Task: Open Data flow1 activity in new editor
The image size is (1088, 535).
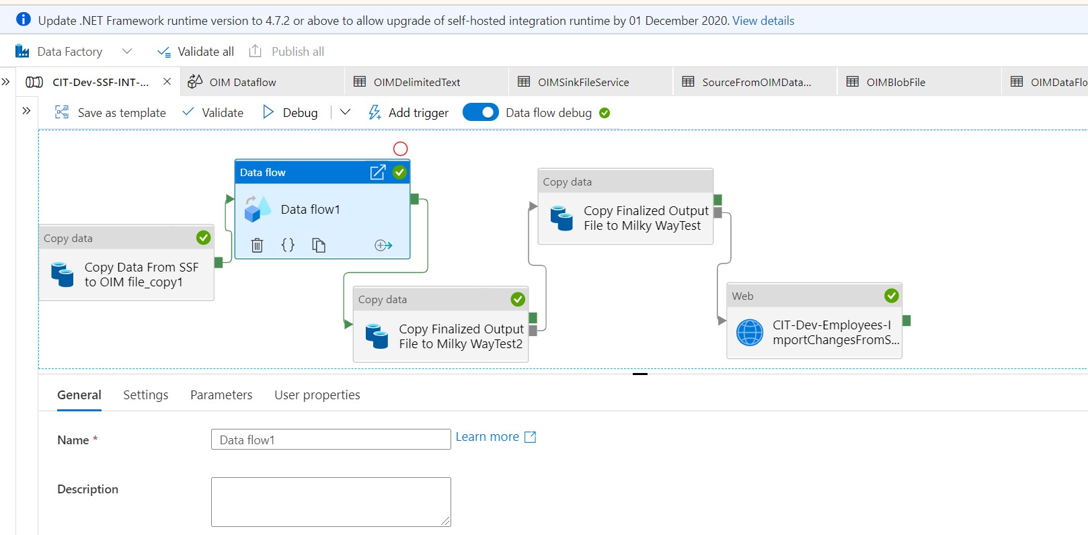Action: (x=378, y=173)
